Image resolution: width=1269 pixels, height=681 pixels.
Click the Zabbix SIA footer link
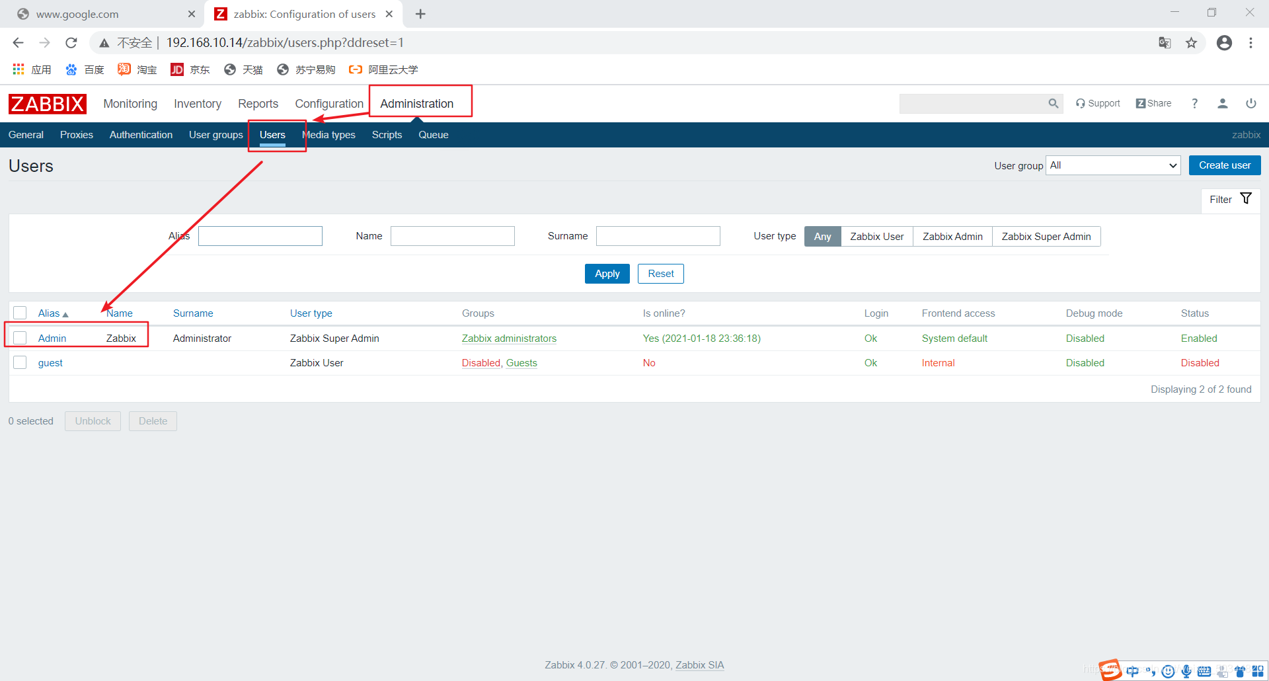(699, 665)
